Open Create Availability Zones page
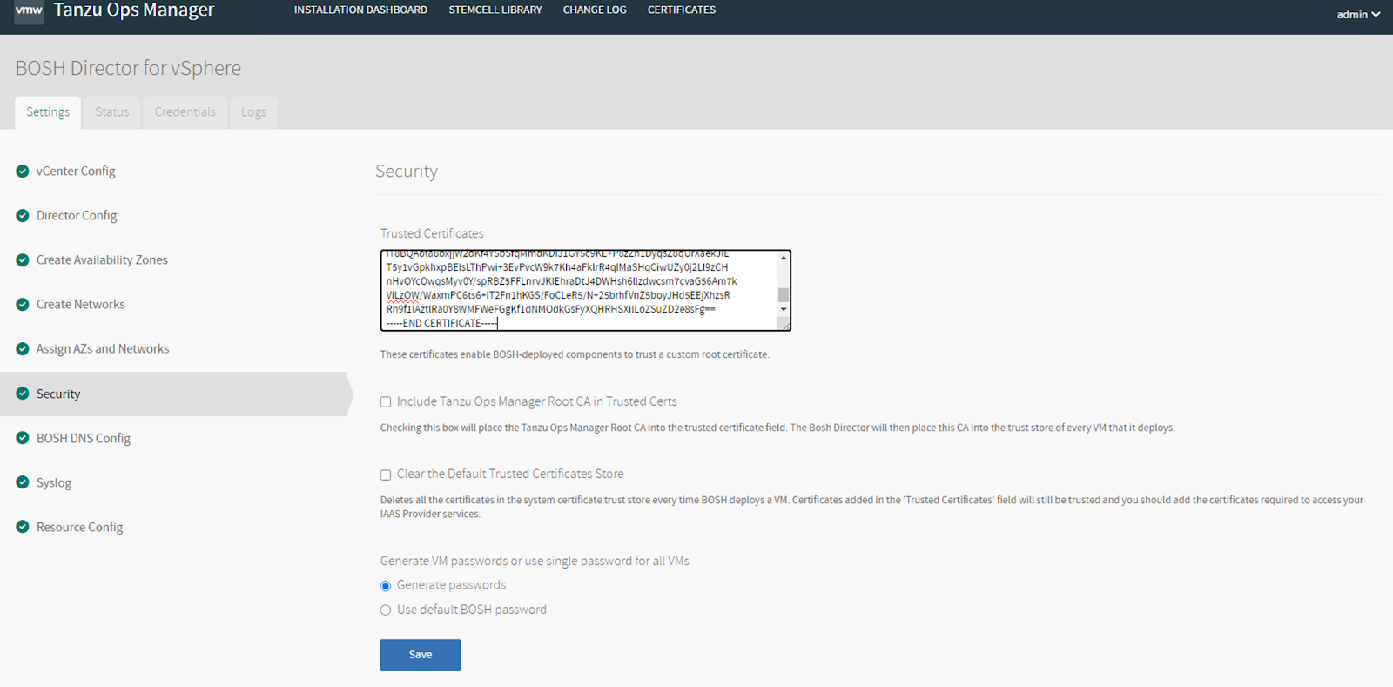1393x687 pixels. 102,260
